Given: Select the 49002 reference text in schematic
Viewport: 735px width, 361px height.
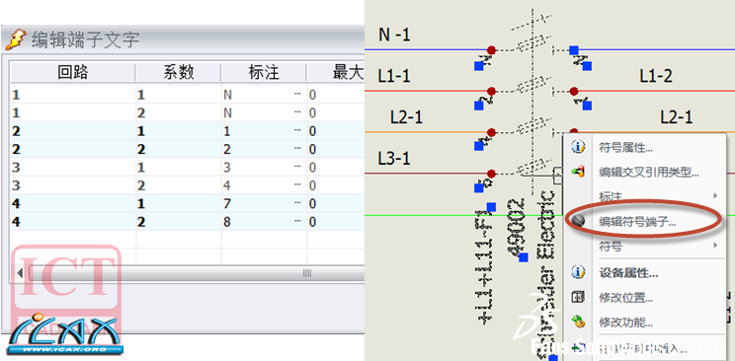Looking at the screenshot, I should pyautogui.click(x=516, y=228).
